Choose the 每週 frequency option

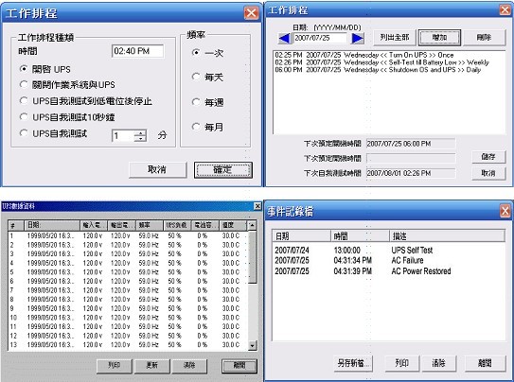point(196,102)
